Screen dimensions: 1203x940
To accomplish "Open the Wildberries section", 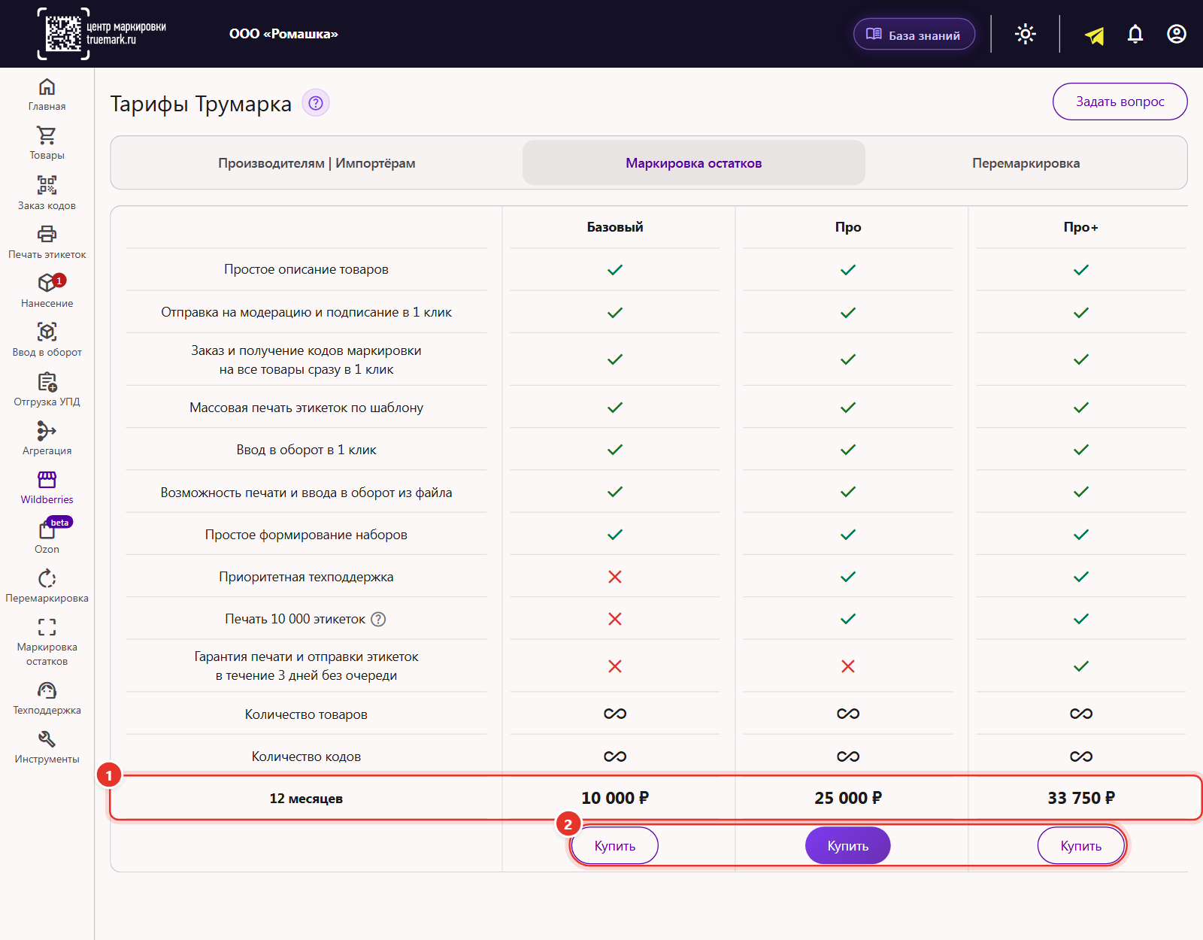I will point(47,487).
